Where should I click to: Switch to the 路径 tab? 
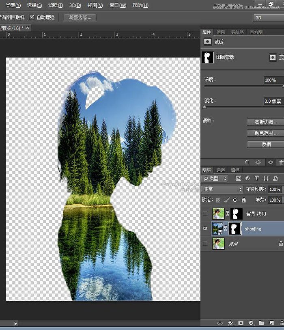pos(235,170)
